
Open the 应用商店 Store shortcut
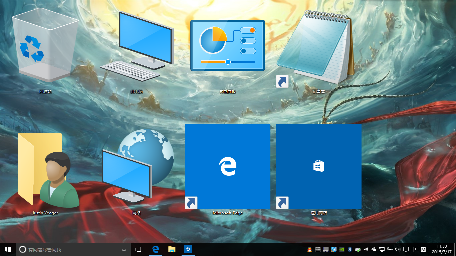[318, 166]
